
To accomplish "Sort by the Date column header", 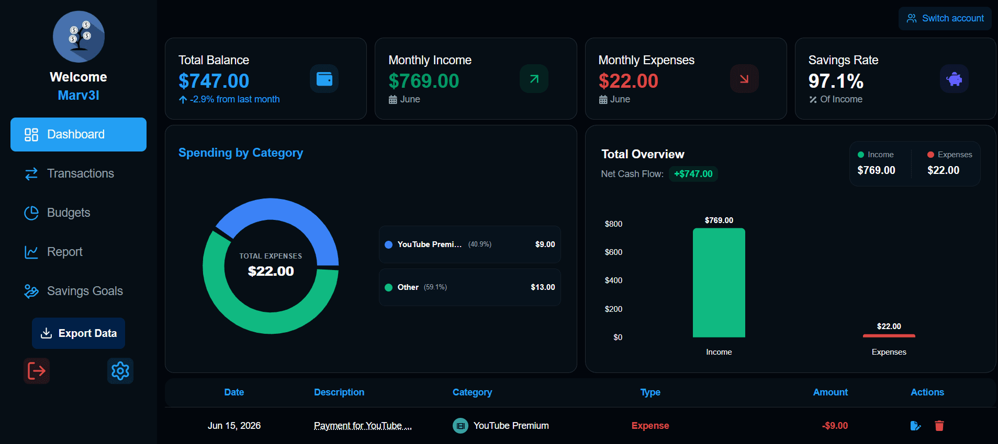I will (234, 392).
